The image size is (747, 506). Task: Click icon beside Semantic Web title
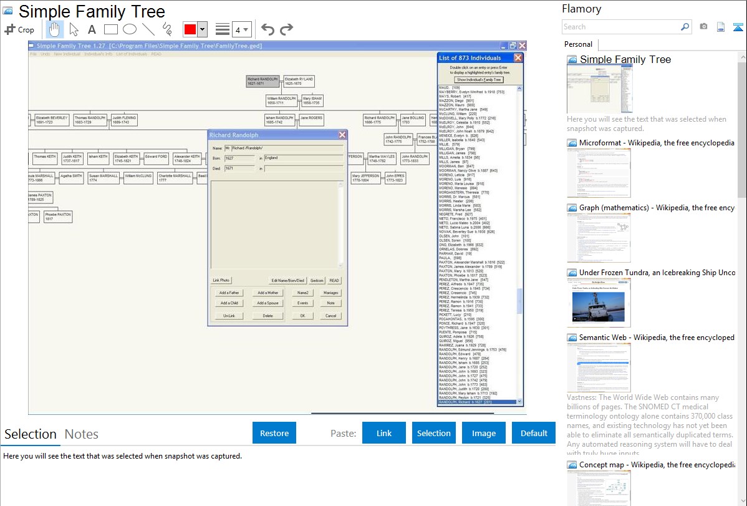pos(572,338)
